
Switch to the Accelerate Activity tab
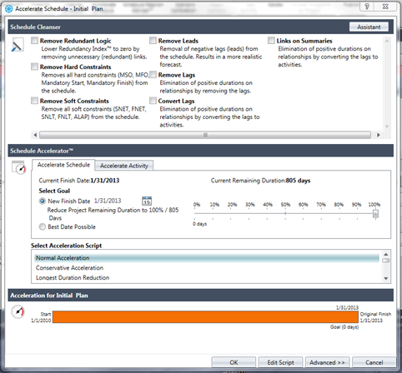(x=124, y=166)
